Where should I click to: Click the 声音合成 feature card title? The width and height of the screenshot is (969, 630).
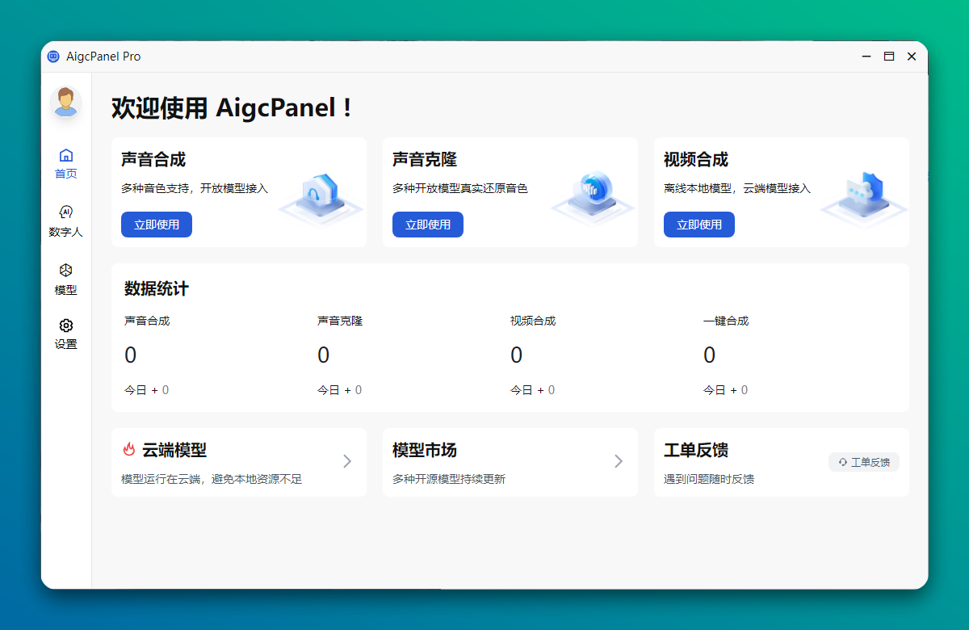click(x=153, y=159)
